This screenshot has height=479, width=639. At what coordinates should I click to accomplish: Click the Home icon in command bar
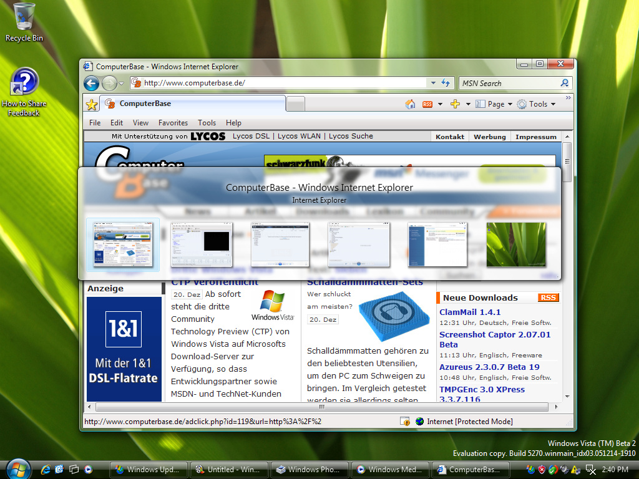411,104
